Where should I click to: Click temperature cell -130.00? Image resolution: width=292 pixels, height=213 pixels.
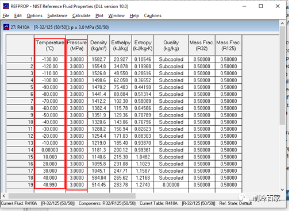[50, 59]
